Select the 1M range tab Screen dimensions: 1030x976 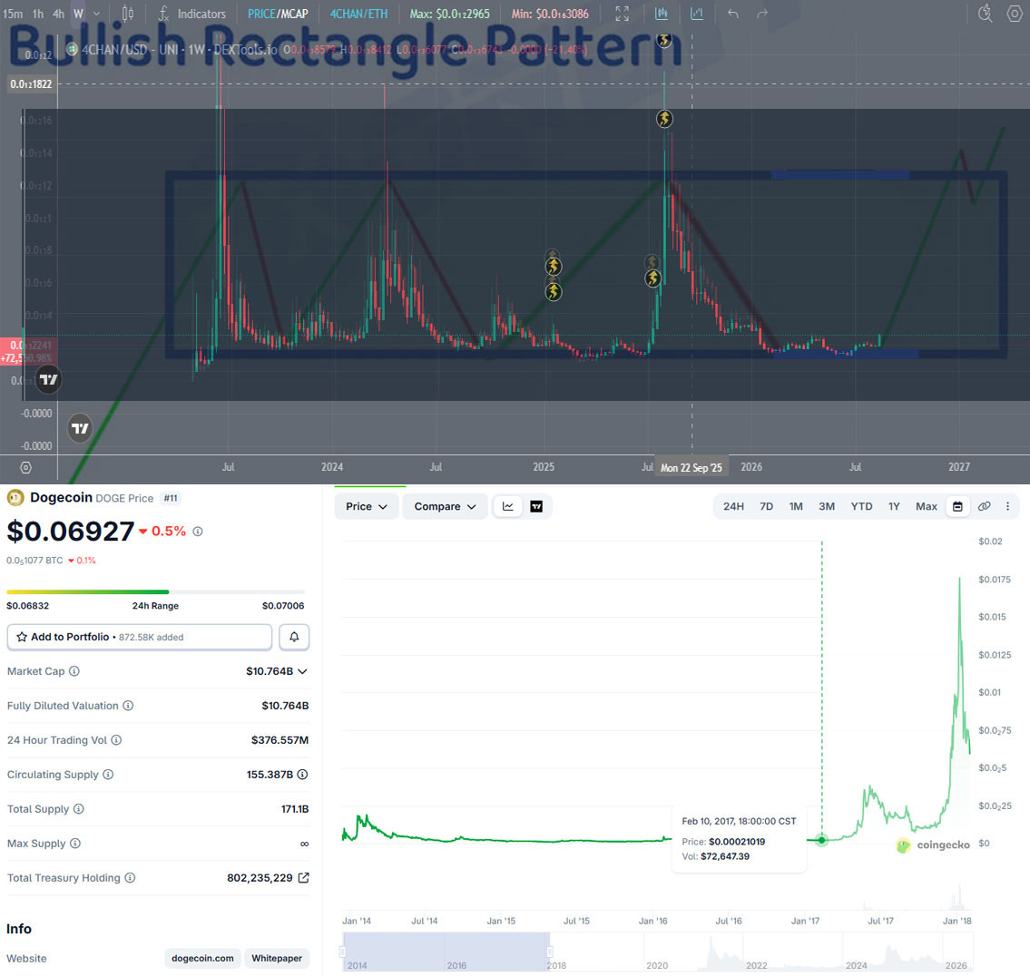coord(796,506)
